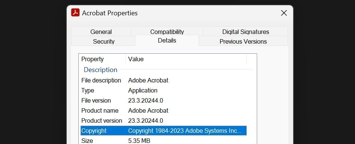
Task: Open the Previous Versions tab
Action: point(243,41)
